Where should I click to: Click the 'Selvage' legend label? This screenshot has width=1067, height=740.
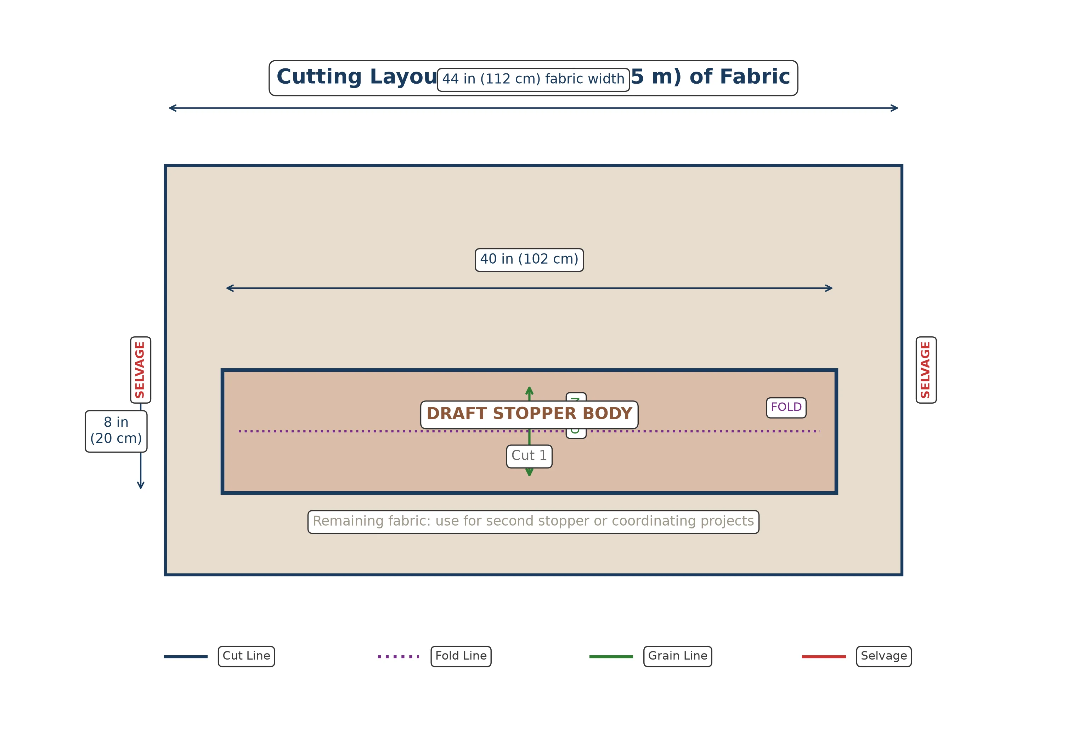pyautogui.click(x=883, y=656)
